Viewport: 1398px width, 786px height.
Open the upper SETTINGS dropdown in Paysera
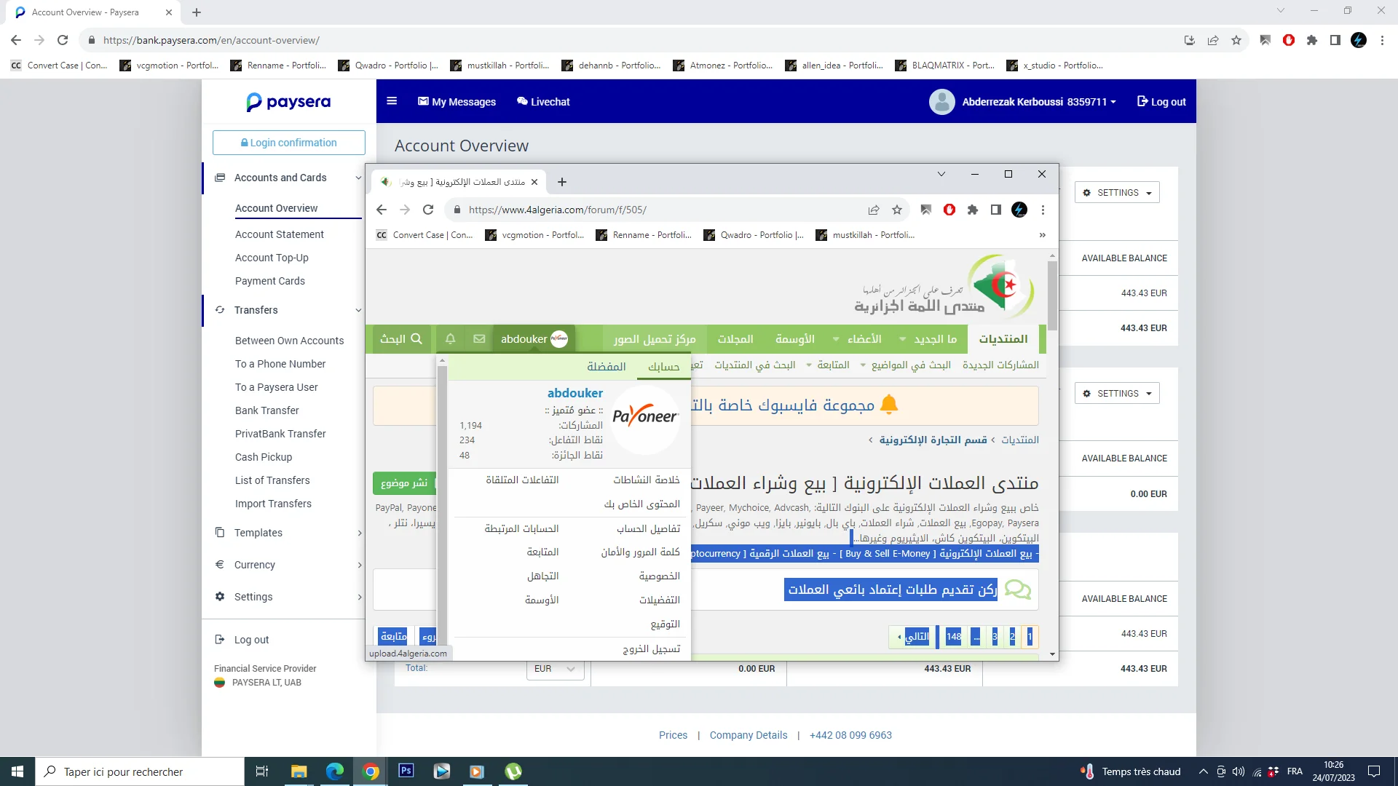pos(1117,193)
